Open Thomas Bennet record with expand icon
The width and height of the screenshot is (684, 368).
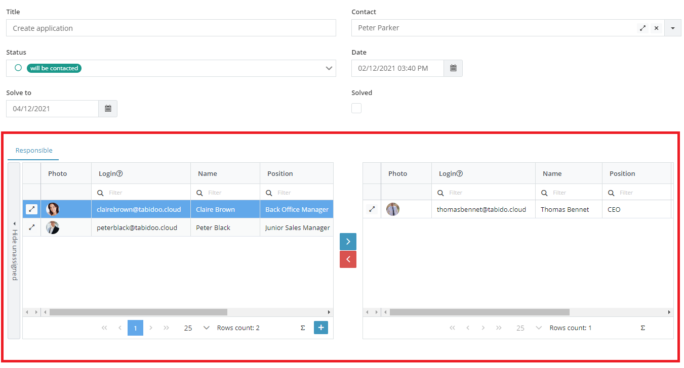pos(372,209)
